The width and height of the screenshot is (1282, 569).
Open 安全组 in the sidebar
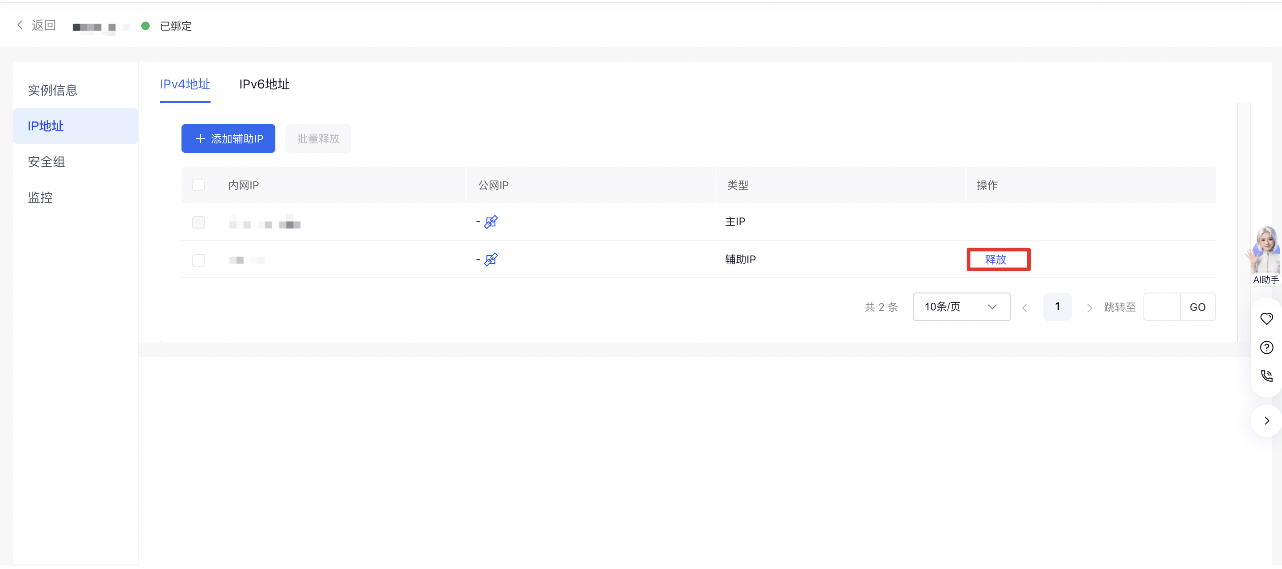[x=76, y=162]
